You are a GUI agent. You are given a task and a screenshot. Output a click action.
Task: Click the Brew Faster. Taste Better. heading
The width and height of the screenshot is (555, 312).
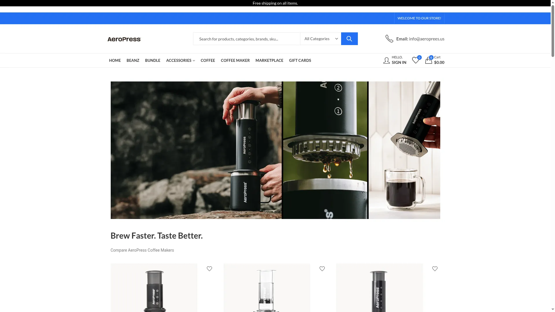click(x=157, y=236)
